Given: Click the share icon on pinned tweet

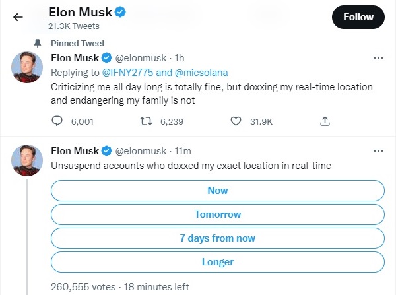Looking at the screenshot, I should pyautogui.click(x=325, y=121).
